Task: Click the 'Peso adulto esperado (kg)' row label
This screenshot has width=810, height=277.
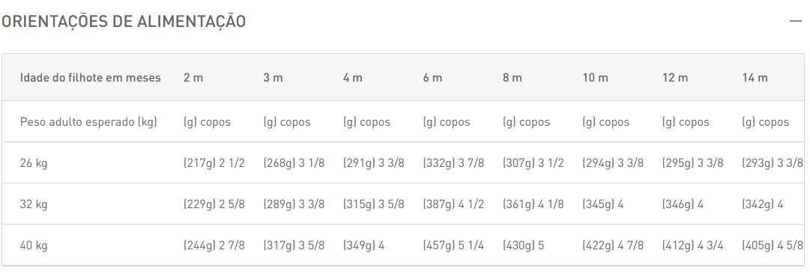Action: [x=88, y=122]
